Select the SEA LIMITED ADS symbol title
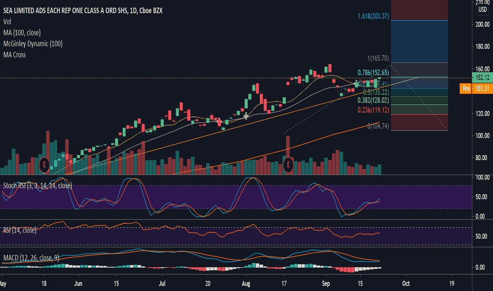This screenshot has width=493, height=291. click(83, 11)
